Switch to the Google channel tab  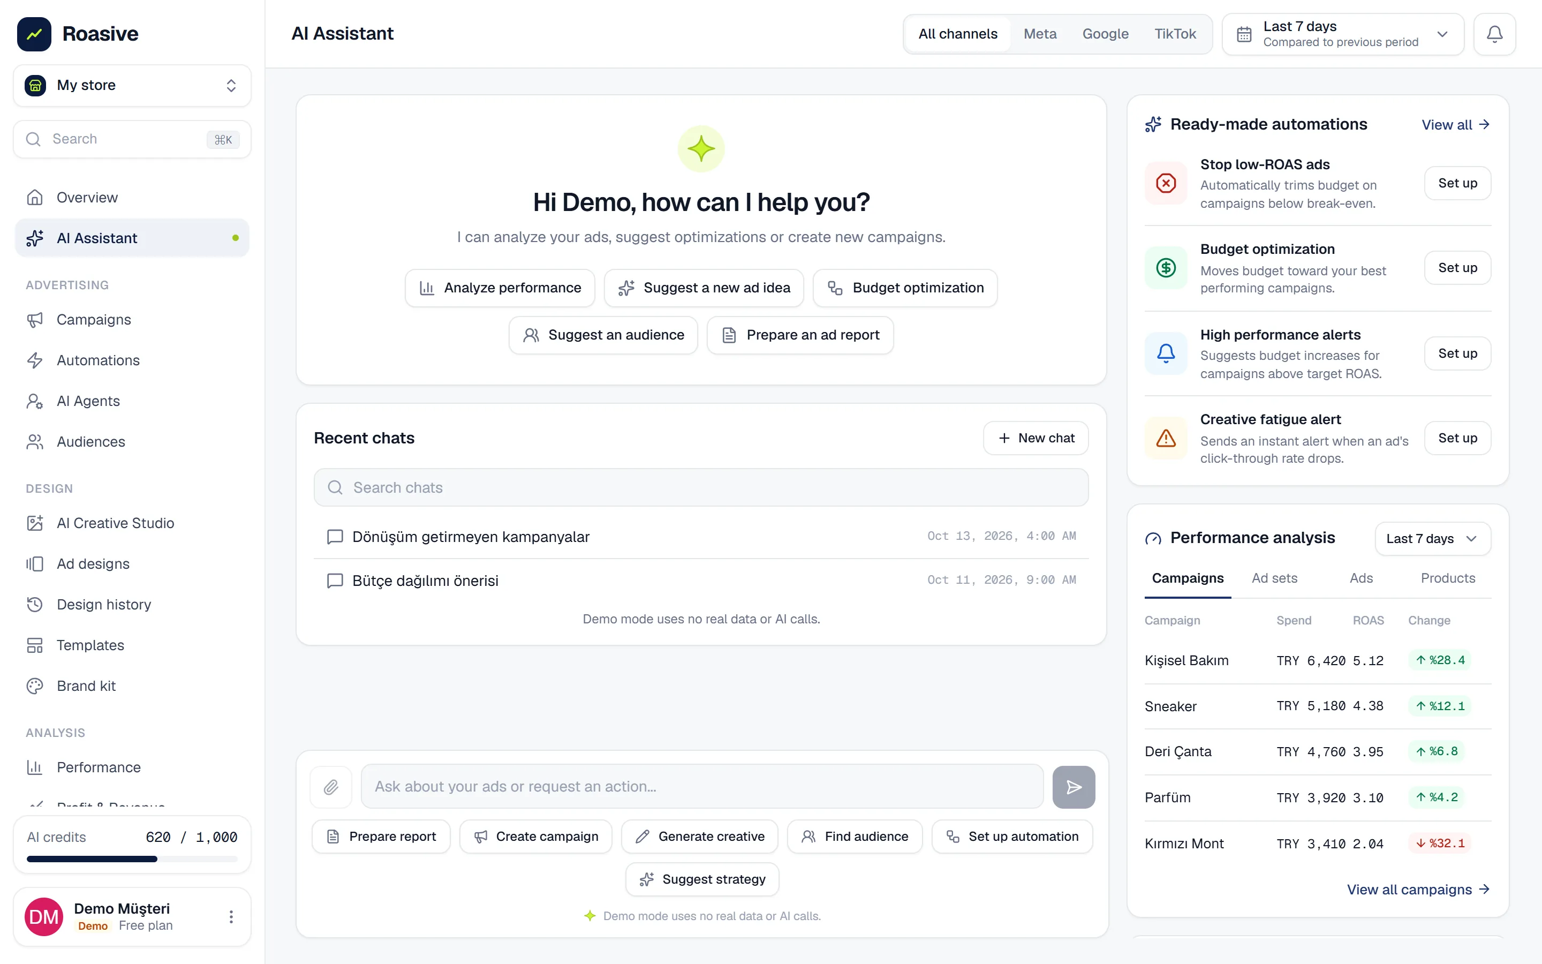click(1105, 34)
